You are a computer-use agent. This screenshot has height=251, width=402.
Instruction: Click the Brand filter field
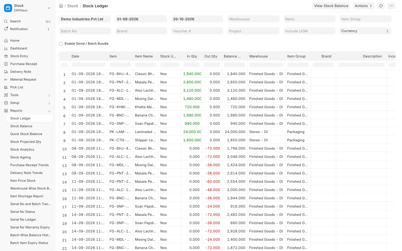pyautogui.click(x=141, y=31)
